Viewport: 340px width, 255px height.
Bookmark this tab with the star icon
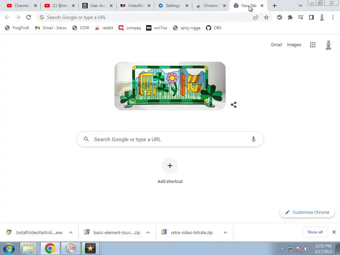266,17
